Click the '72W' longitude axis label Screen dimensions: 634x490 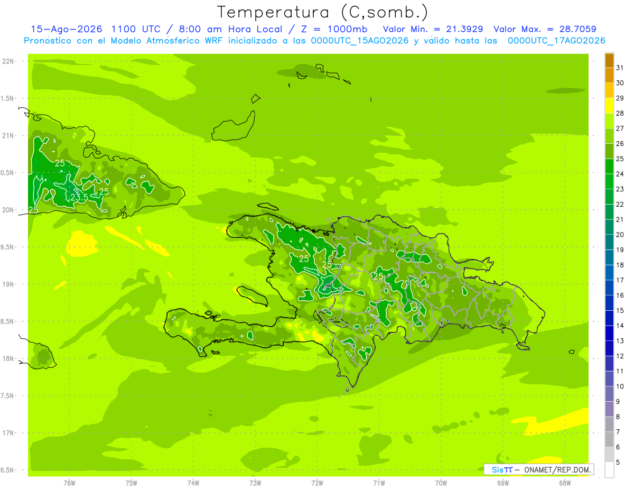point(317,483)
